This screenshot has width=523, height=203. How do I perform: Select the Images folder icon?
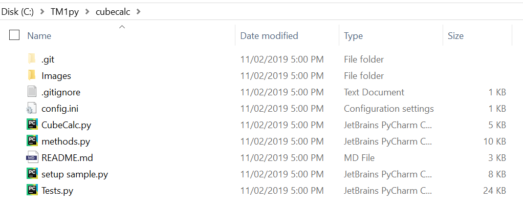click(x=32, y=75)
